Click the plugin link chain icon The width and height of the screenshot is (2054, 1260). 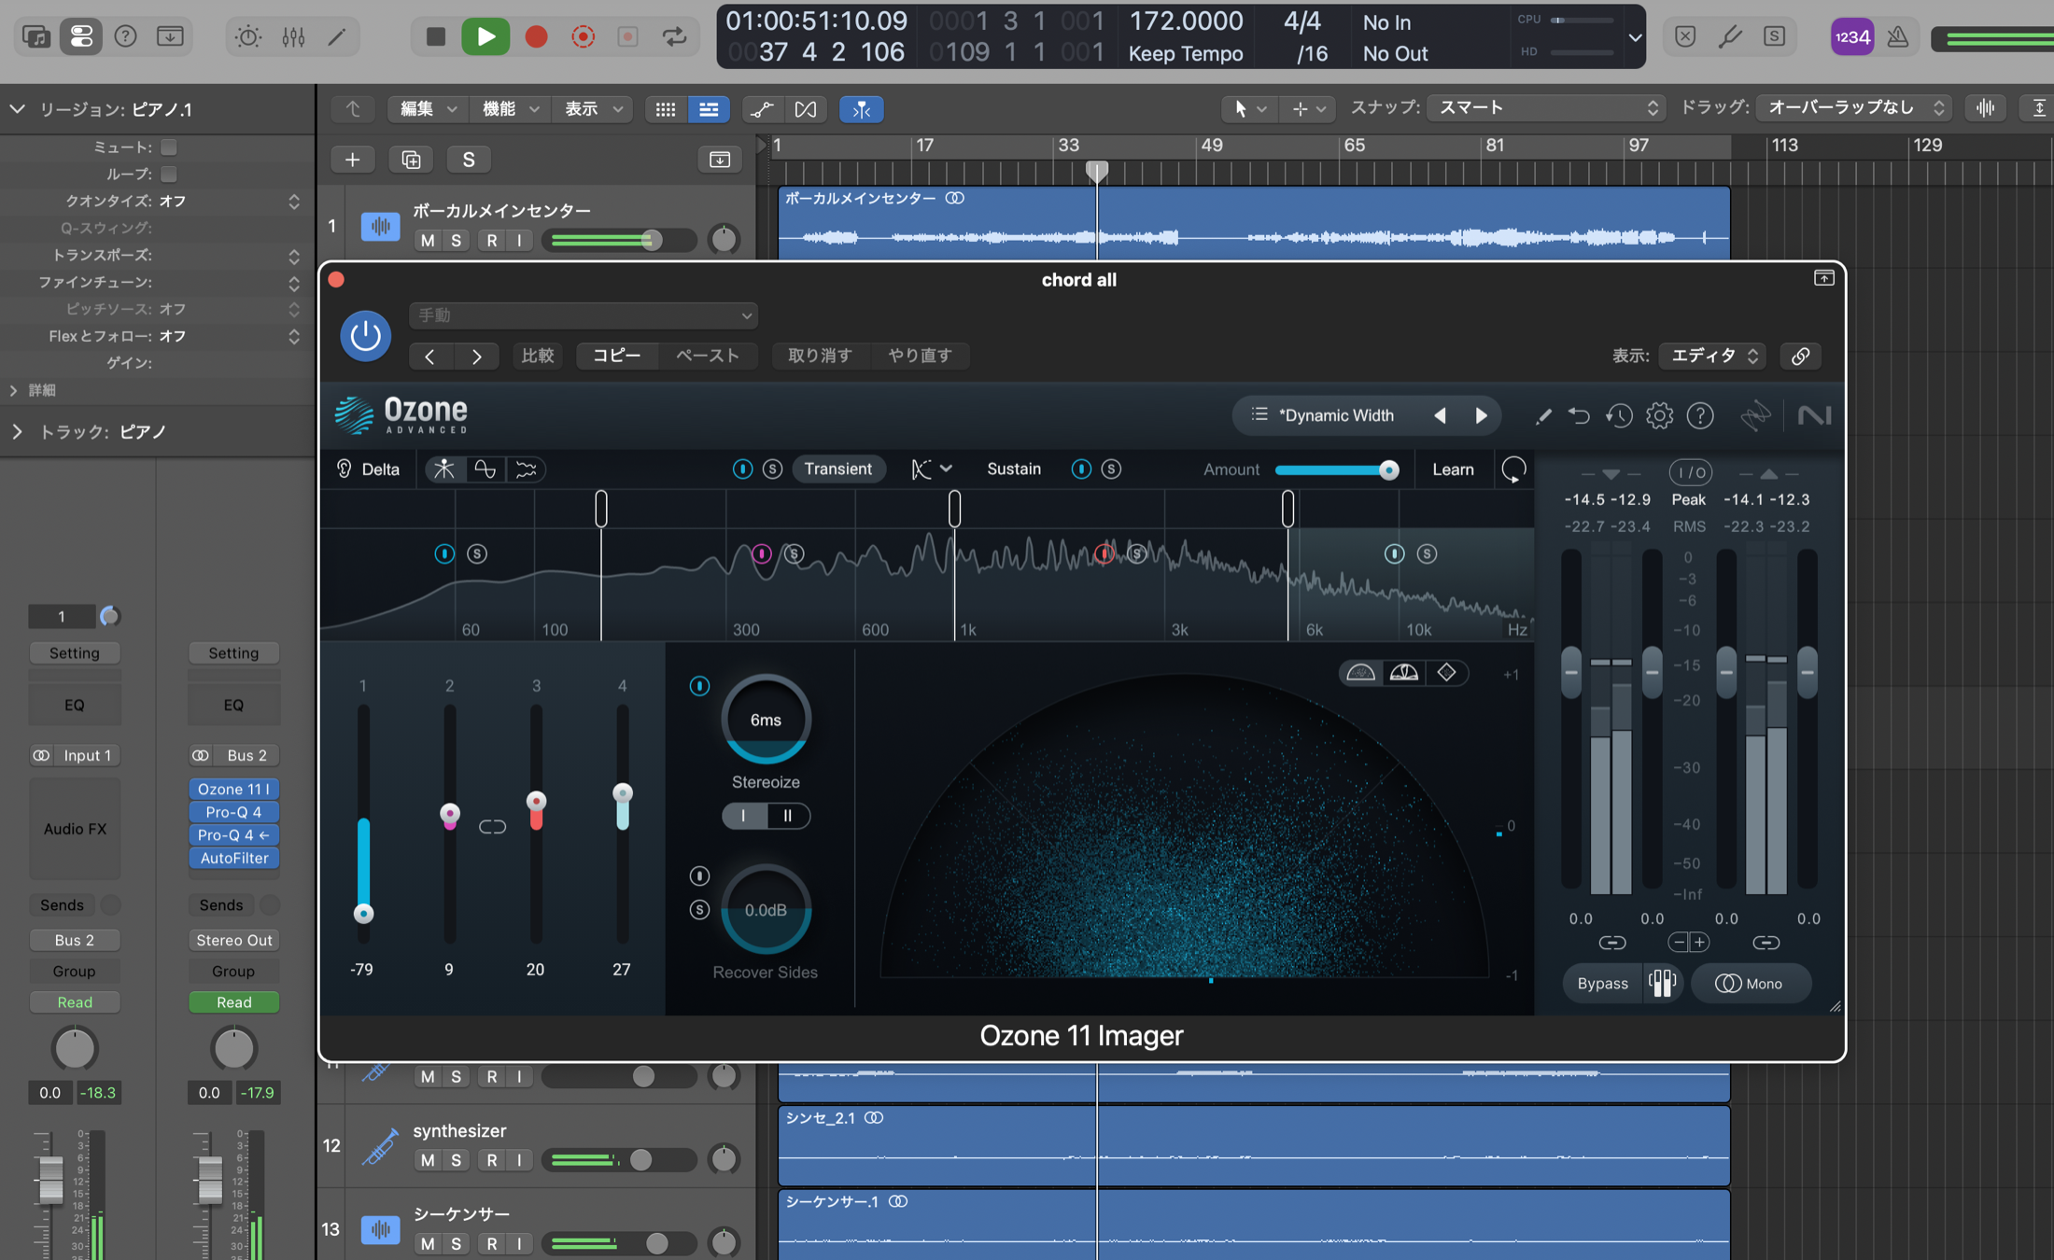pos(1800,356)
